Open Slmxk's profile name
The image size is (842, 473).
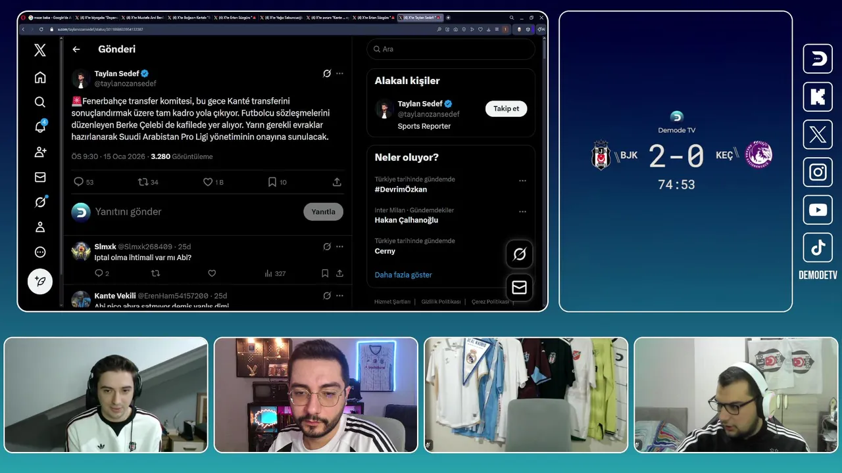[x=105, y=246]
